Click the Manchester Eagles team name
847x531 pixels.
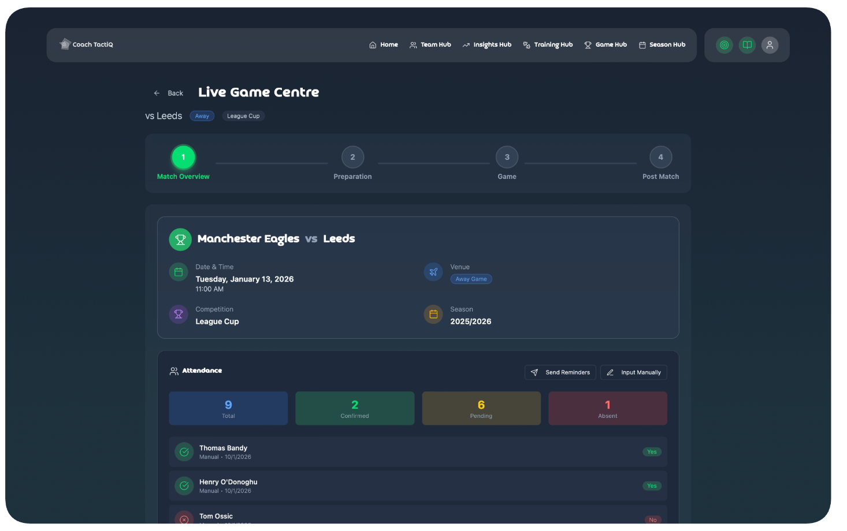coord(248,239)
